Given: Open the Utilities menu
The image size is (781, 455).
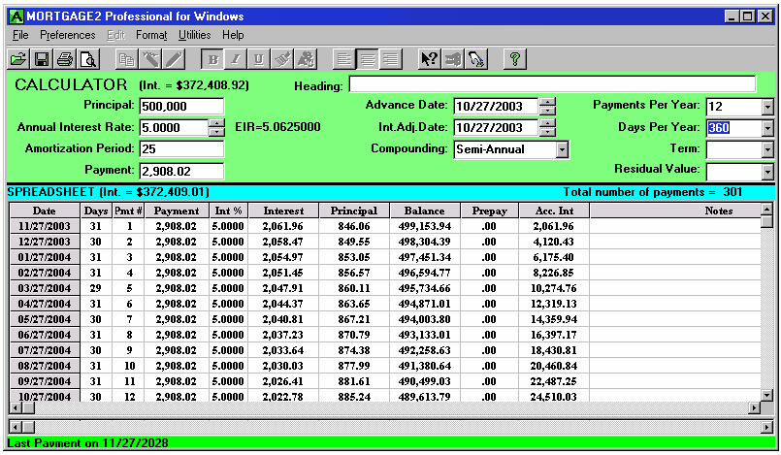Looking at the screenshot, I should click(x=194, y=35).
